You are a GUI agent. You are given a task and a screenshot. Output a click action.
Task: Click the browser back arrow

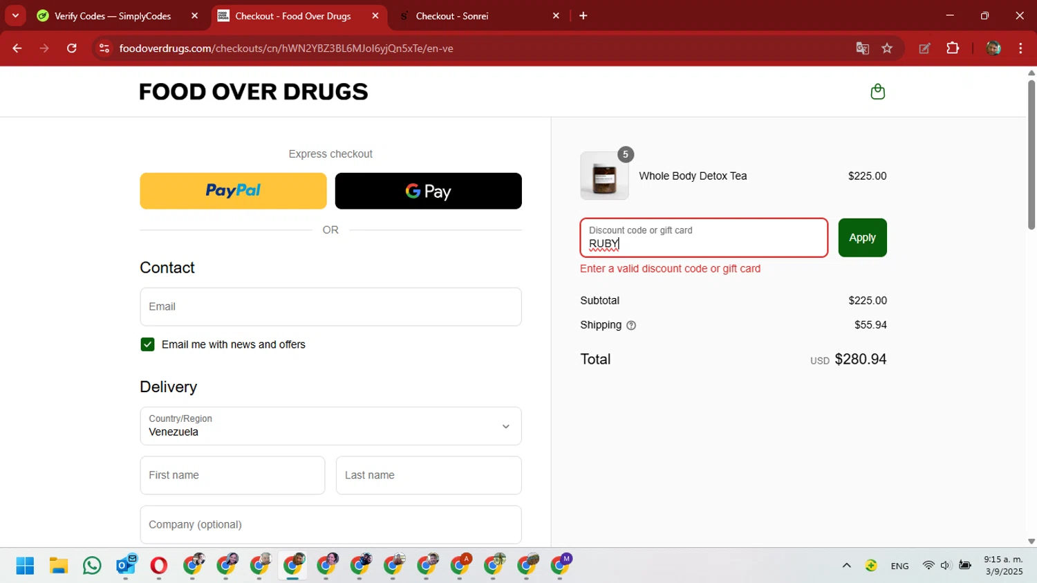[17, 48]
